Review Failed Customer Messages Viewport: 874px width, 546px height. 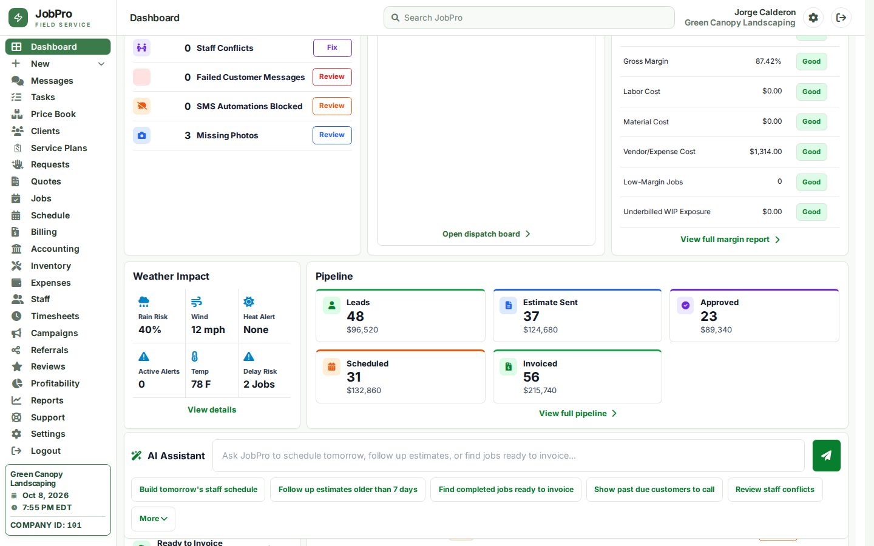[x=332, y=77]
